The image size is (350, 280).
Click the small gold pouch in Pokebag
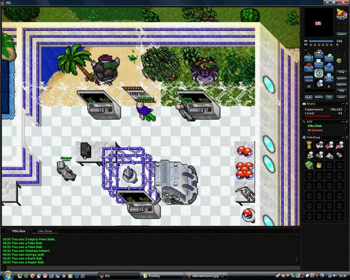[319, 165]
